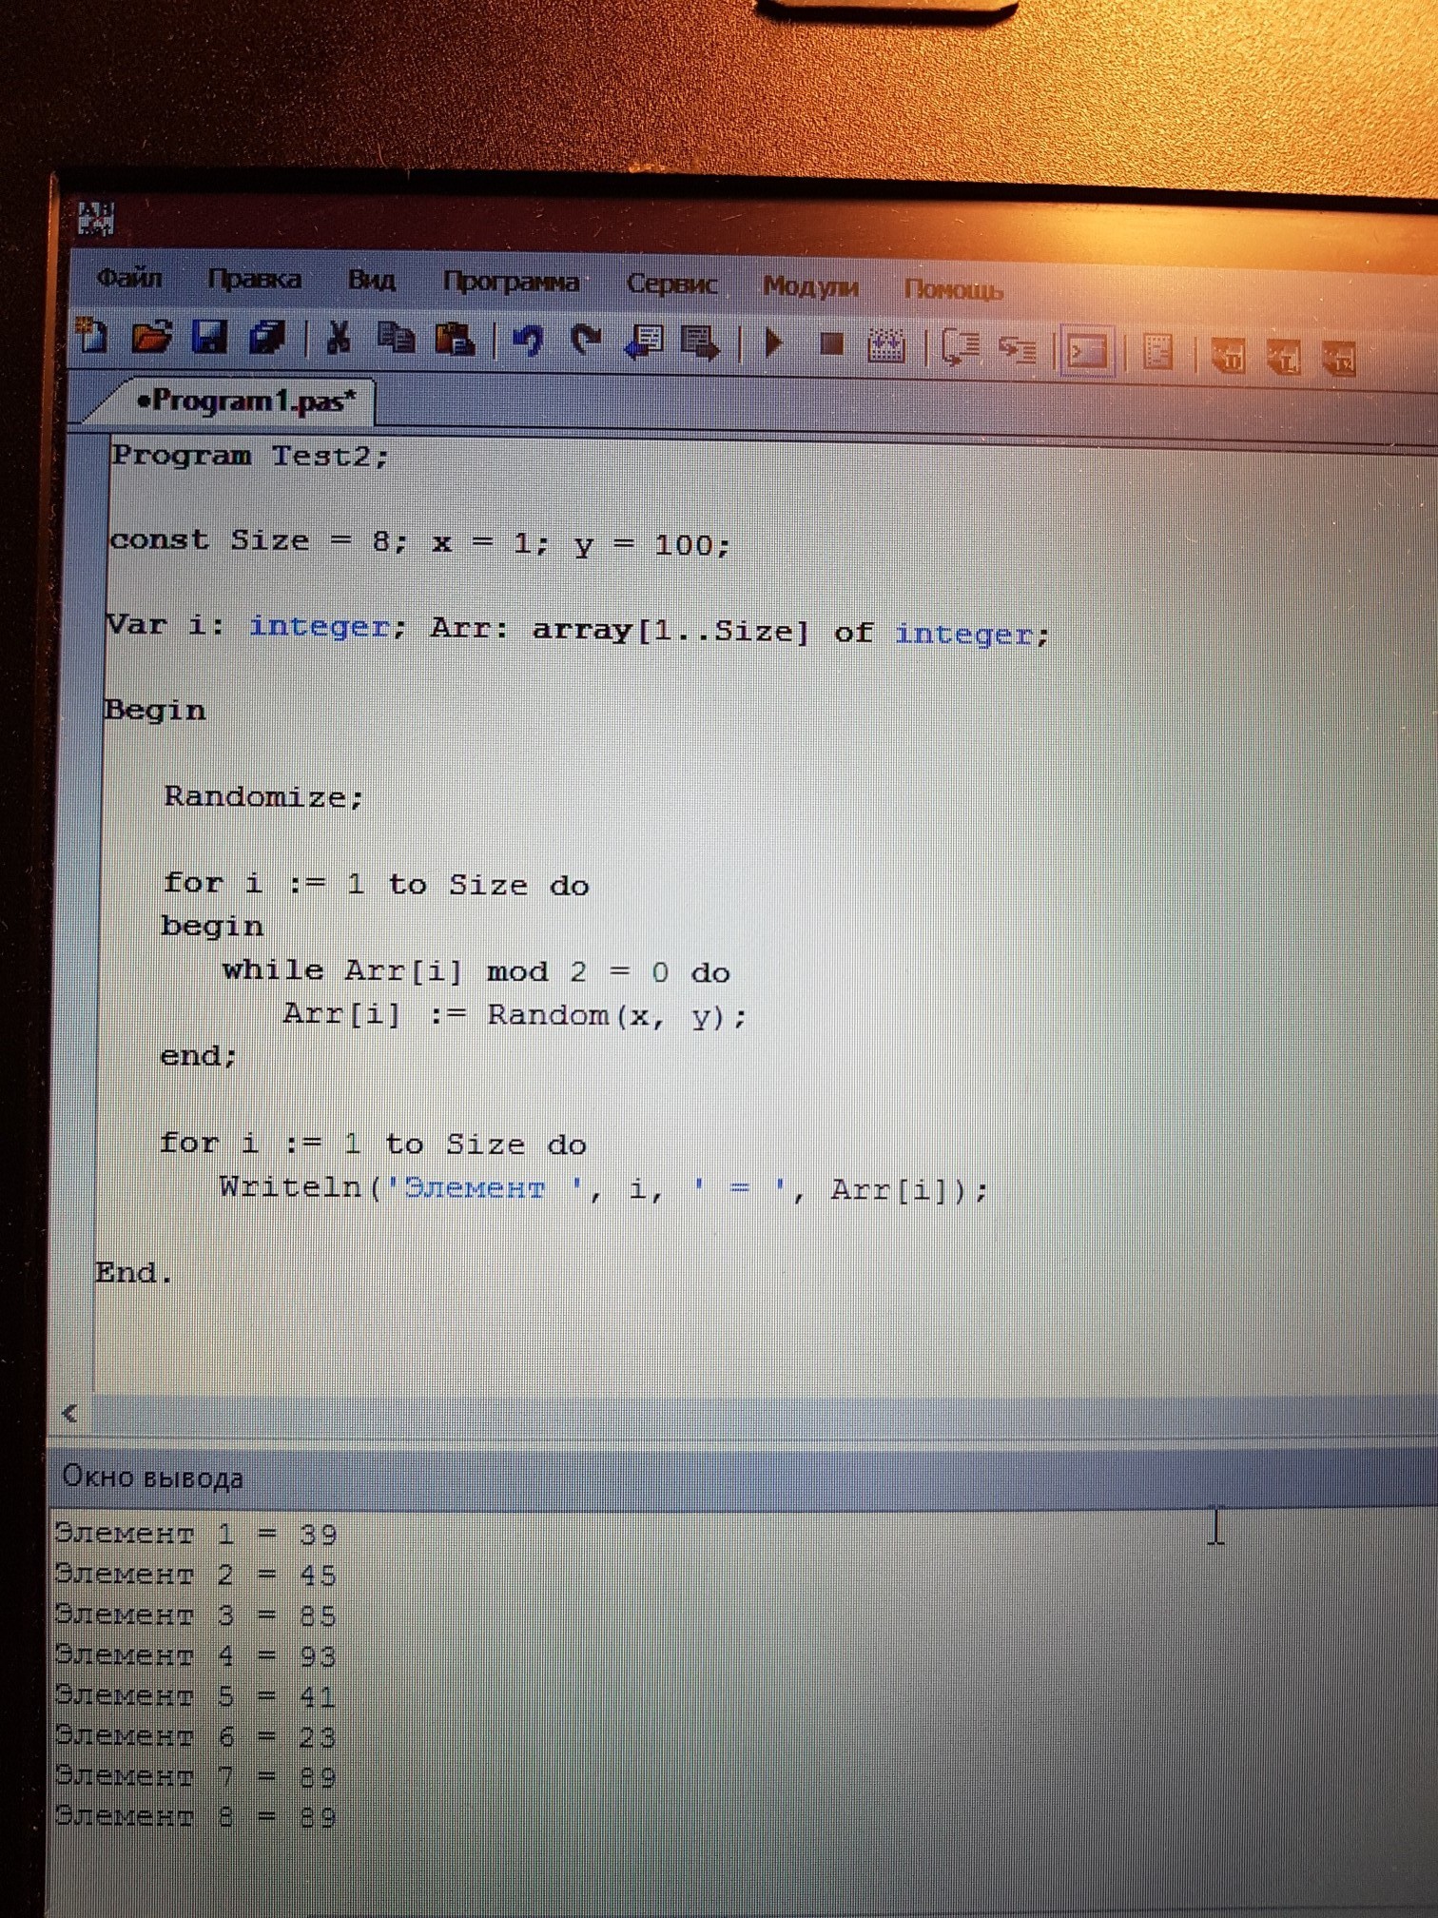Screen dimensions: 1438x1918
Task: Compile the program with the build icon
Action: [x=886, y=346]
